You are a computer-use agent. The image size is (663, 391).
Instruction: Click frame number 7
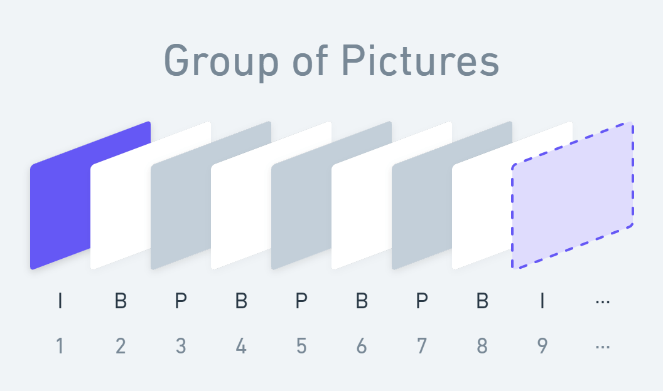tap(421, 347)
